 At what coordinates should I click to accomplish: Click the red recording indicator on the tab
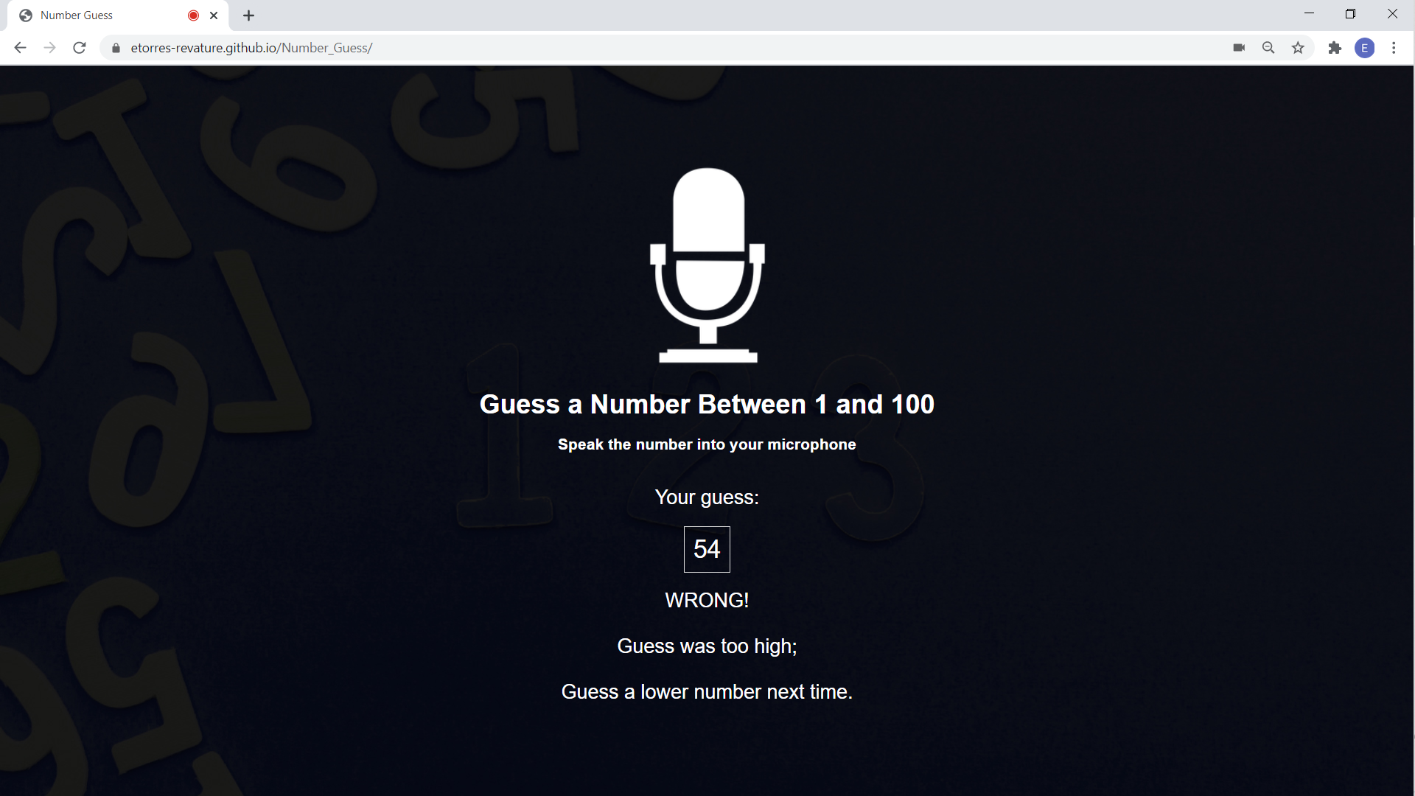point(194,15)
